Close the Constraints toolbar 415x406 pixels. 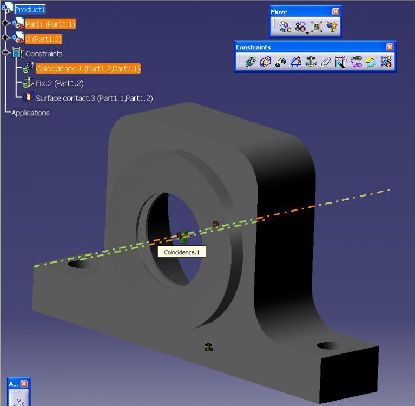coord(390,47)
